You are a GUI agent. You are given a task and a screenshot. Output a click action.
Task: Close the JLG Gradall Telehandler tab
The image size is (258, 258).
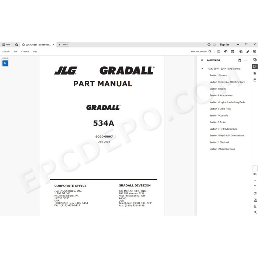click(x=53, y=45)
